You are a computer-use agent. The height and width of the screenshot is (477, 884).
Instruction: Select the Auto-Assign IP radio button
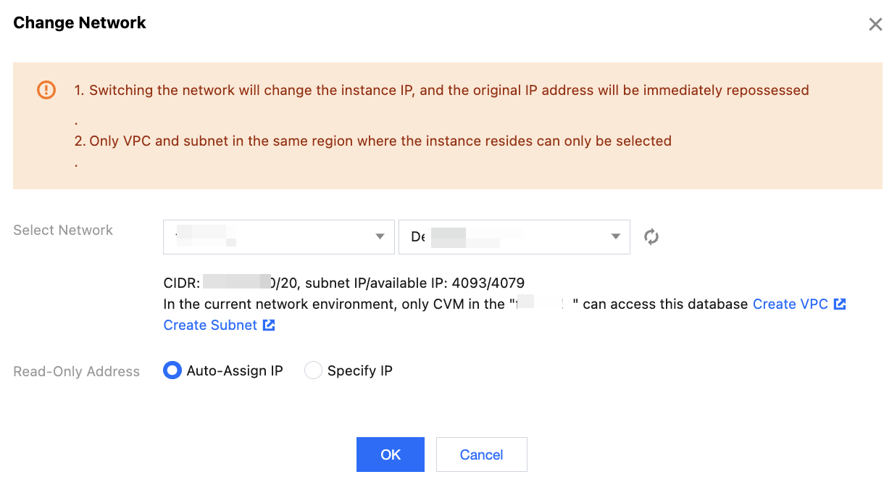172,371
